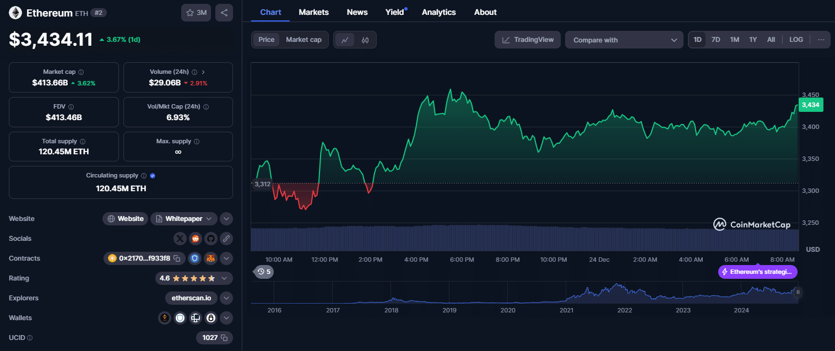Switch to the Yield tab
835x351 pixels.
pyautogui.click(x=395, y=12)
